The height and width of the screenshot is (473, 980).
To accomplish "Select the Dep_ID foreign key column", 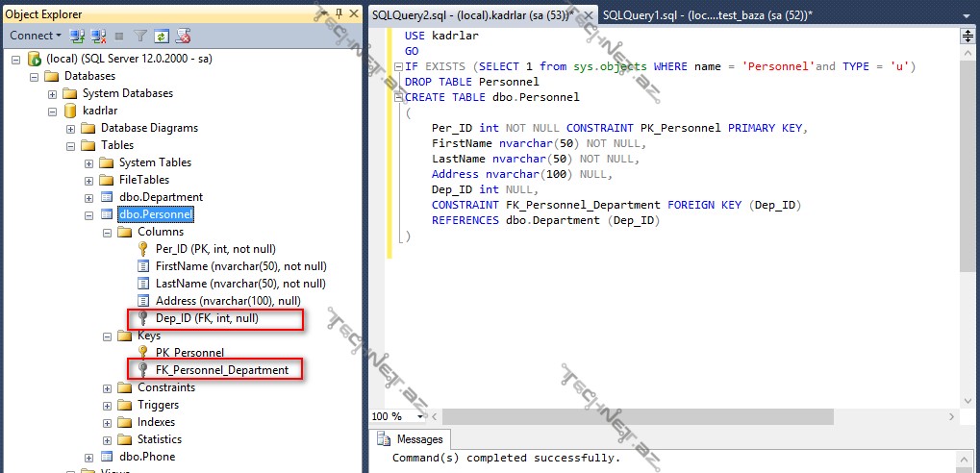I will (x=206, y=318).
